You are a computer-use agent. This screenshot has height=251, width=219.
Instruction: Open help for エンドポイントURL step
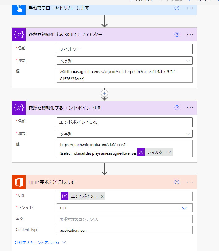pyautogui.click(x=177, y=107)
